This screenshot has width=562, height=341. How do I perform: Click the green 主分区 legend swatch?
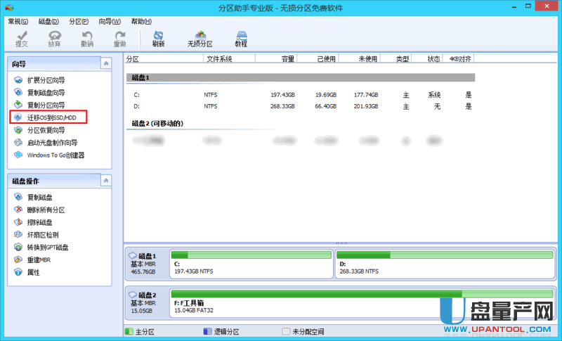tap(129, 330)
